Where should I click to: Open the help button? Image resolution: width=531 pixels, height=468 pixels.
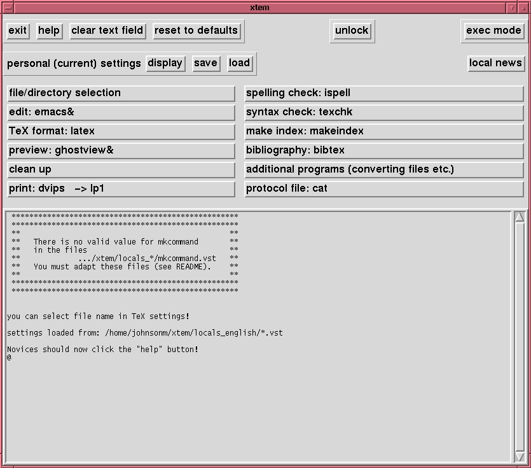click(x=49, y=31)
